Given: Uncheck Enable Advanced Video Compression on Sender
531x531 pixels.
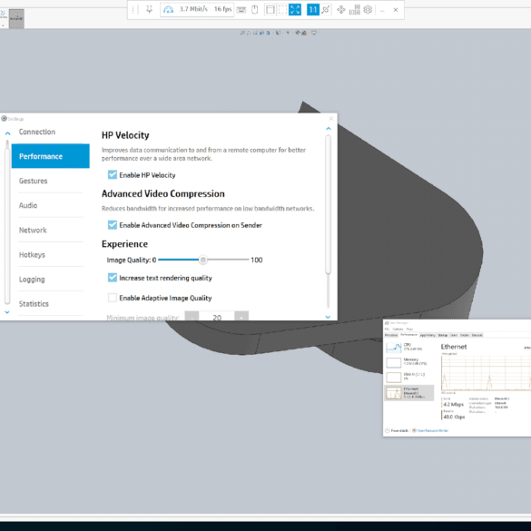Looking at the screenshot, I should [113, 225].
